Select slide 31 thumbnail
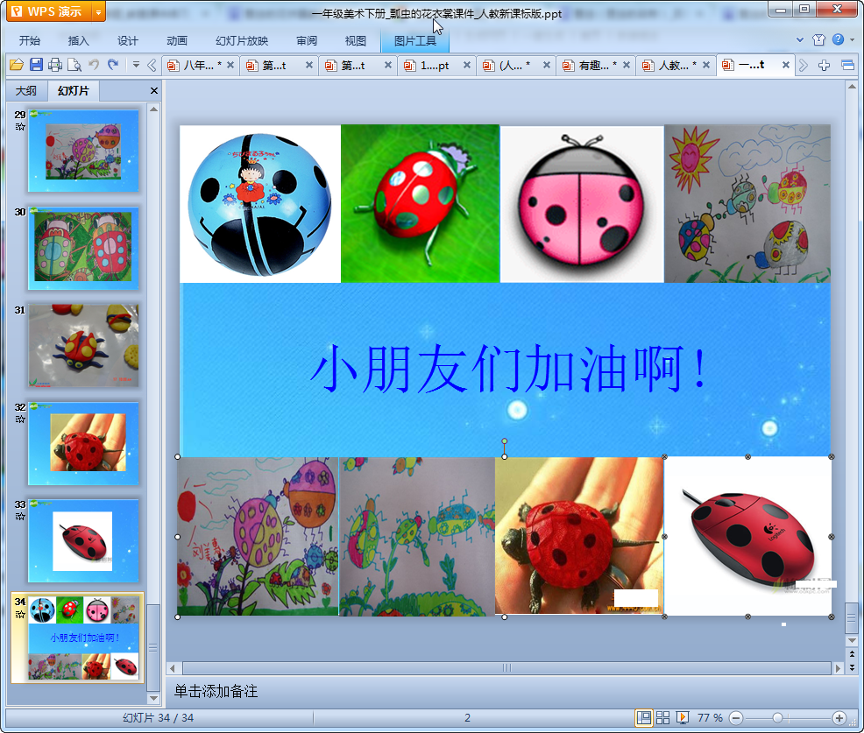This screenshot has width=864, height=733. point(83,345)
